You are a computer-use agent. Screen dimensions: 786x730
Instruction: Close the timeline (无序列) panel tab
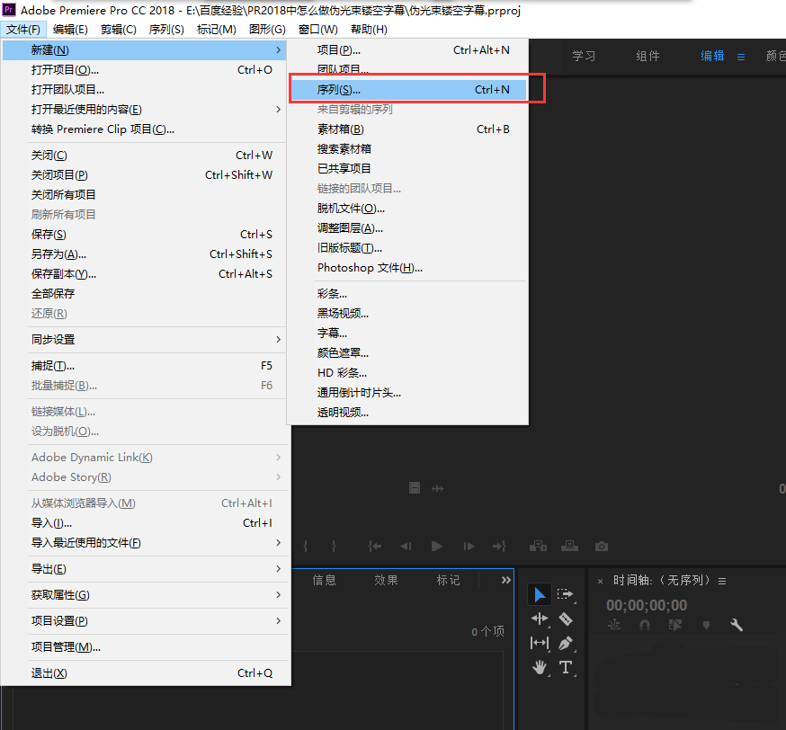coord(600,581)
